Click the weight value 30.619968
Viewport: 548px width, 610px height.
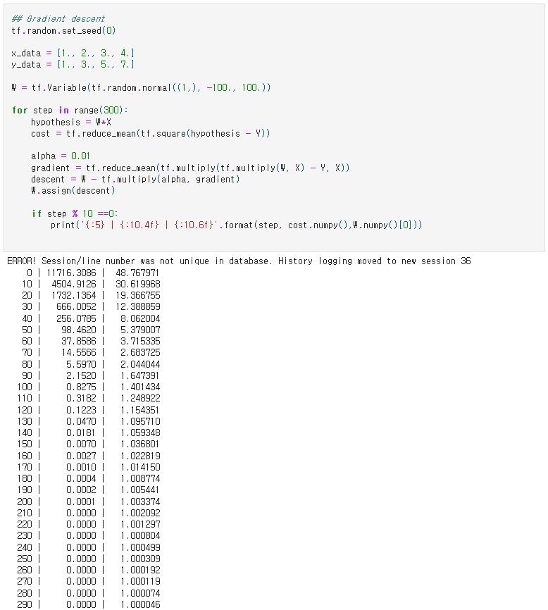[137, 284]
